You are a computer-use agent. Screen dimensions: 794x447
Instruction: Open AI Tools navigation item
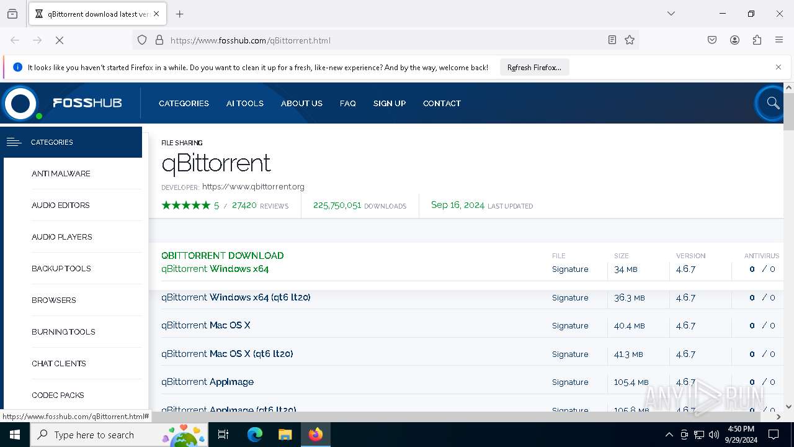click(x=245, y=103)
